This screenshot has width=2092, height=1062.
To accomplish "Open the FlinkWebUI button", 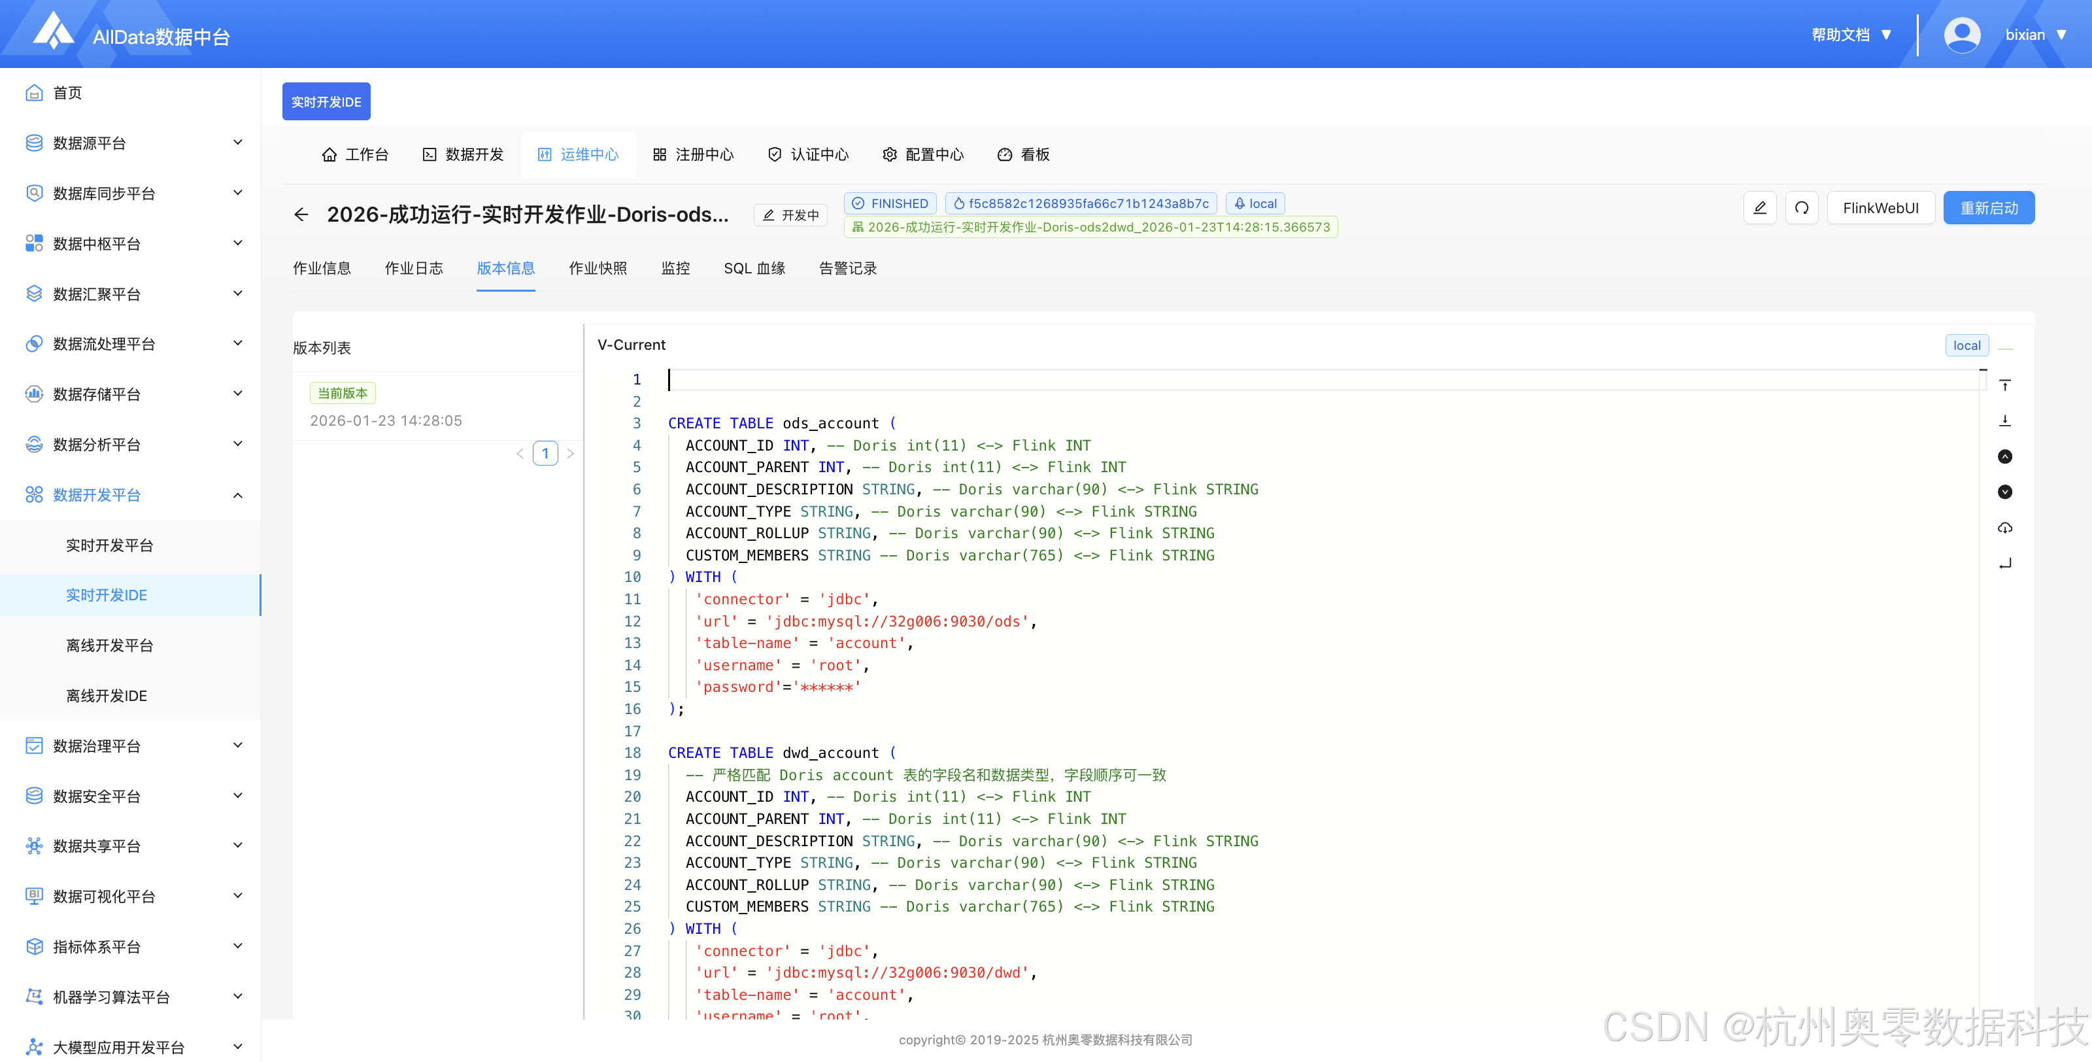I will click(x=1880, y=208).
